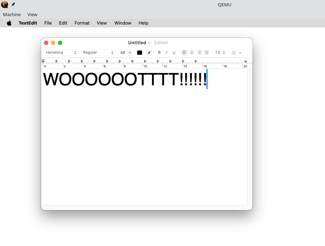Image resolution: width=325 pixels, height=246 pixels.
Task: Minimize the Untitled window
Action: click(x=53, y=43)
